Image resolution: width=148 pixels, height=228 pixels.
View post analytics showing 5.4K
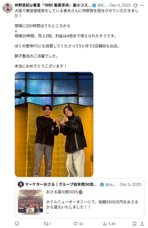pos(109,224)
